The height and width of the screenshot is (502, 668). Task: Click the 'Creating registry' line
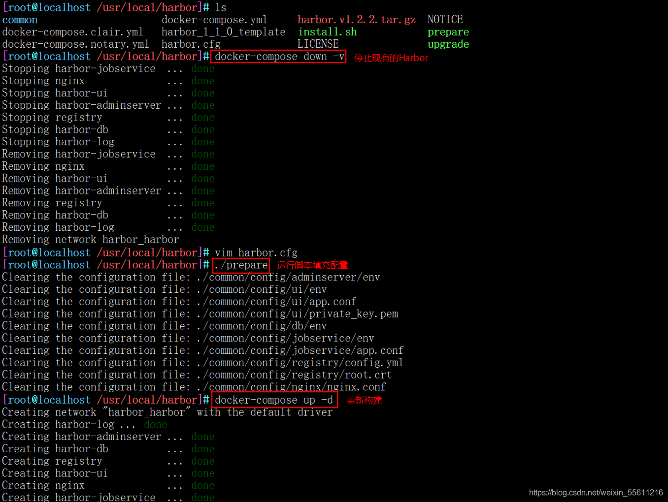tap(108, 461)
